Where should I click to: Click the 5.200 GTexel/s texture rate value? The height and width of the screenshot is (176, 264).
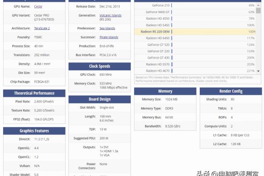44,110
